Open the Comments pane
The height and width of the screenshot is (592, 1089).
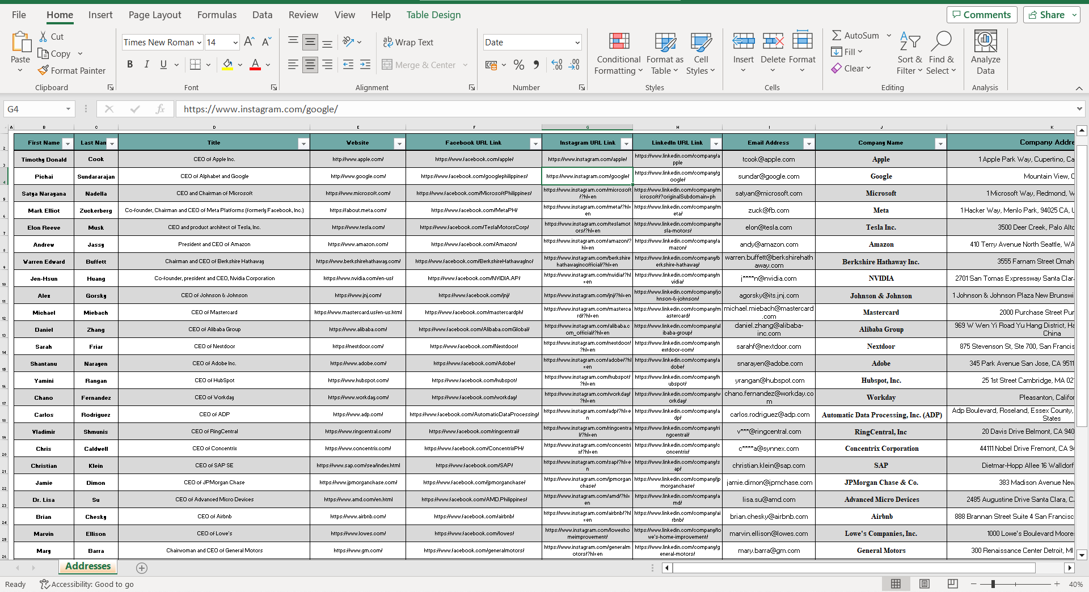tap(982, 15)
